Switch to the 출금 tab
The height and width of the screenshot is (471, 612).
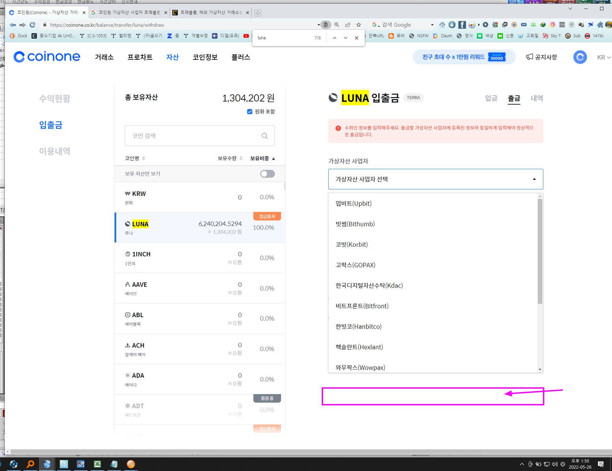(514, 98)
